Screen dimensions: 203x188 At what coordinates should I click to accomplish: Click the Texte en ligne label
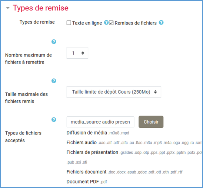[x=87, y=23]
